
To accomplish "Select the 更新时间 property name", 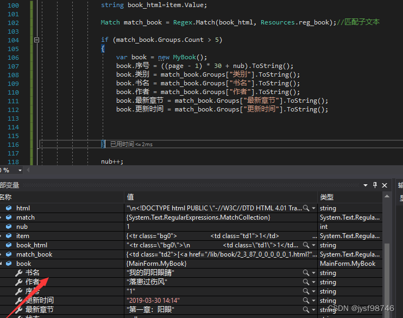I will pyautogui.click(x=39, y=301).
